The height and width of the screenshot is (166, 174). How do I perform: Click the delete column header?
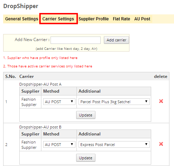161,77
